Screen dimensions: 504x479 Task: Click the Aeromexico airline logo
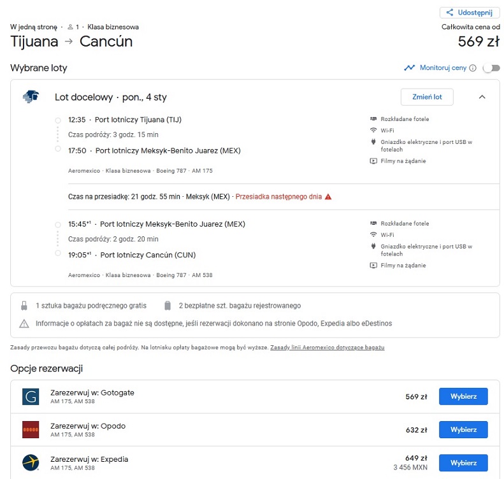(x=31, y=96)
